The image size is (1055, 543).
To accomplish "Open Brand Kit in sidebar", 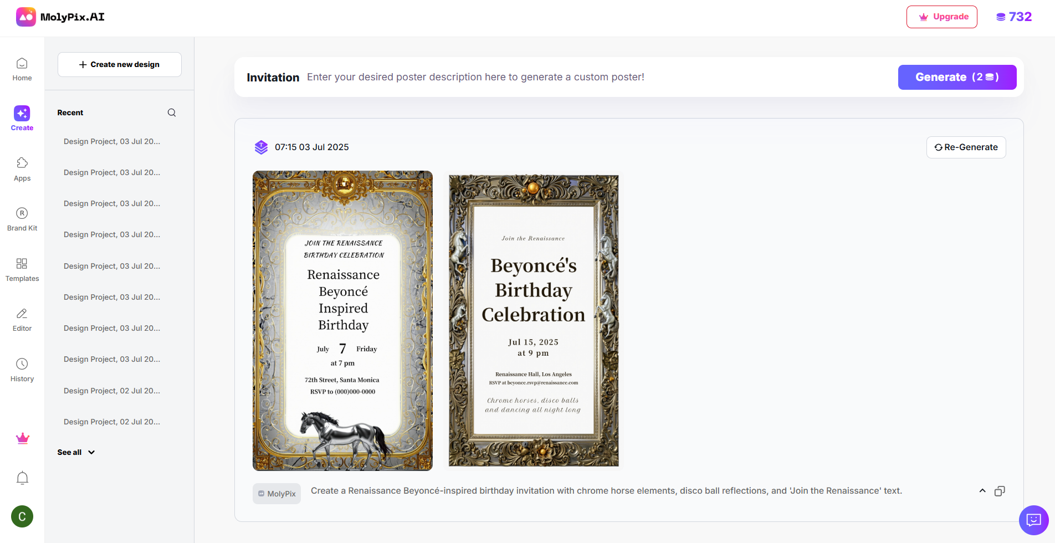I will point(22,219).
